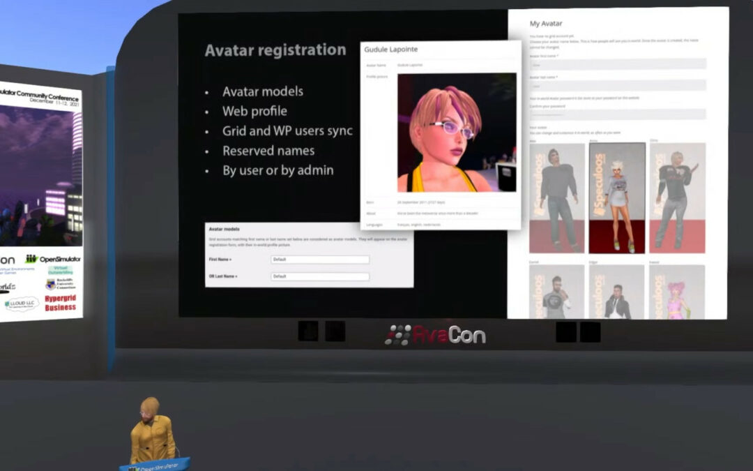Click the Rockcliffe University Consortium crest logo

(x=61, y=283)
